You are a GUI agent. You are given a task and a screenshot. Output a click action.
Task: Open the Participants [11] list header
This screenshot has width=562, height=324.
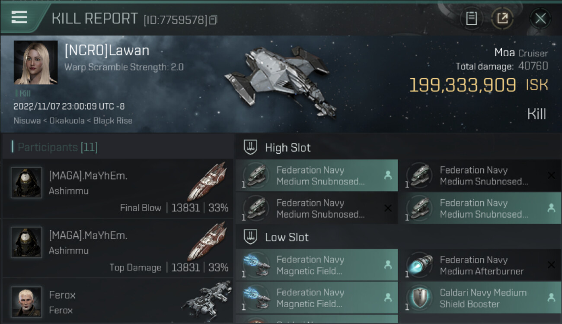[55, 147]
